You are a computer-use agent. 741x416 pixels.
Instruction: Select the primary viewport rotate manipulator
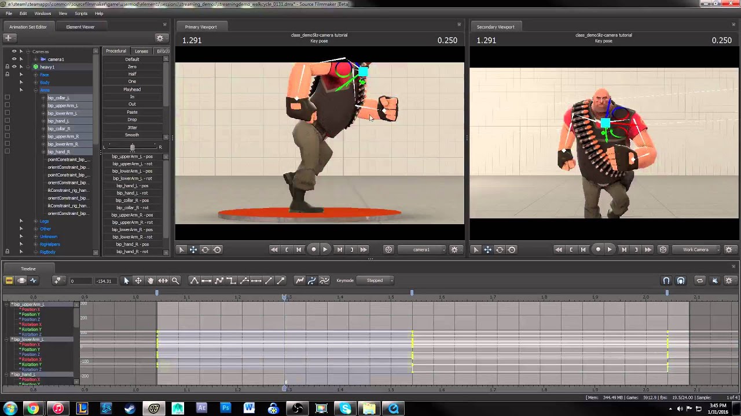205,250
